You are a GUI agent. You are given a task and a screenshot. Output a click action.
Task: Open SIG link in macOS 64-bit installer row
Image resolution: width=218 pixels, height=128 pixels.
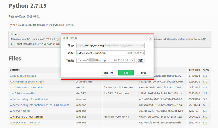tap(205, 93)
